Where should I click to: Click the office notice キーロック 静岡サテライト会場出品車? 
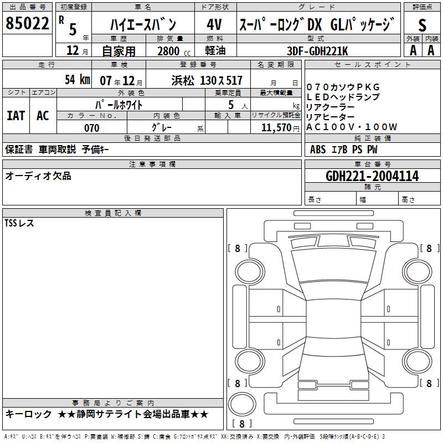(107, 414)
